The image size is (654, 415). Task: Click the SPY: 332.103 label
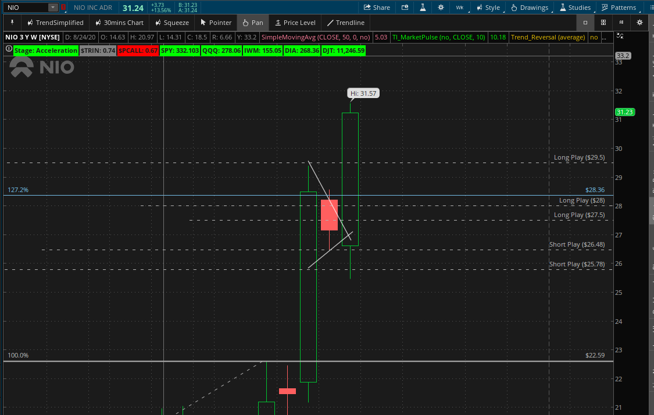180,50
